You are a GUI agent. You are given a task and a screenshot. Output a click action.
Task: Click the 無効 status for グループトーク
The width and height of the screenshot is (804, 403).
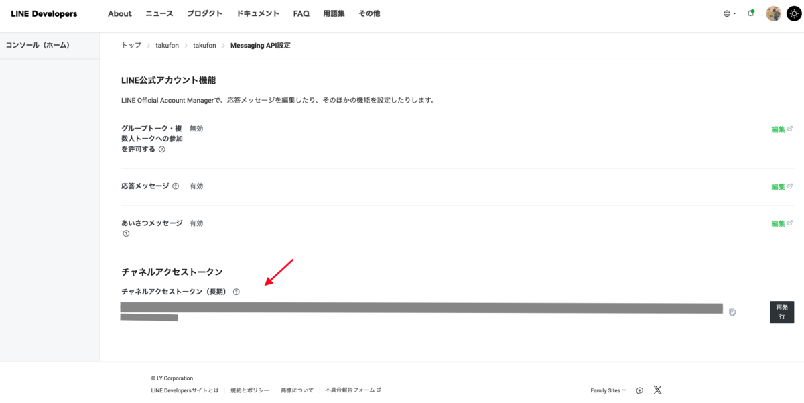pos(196,129)
